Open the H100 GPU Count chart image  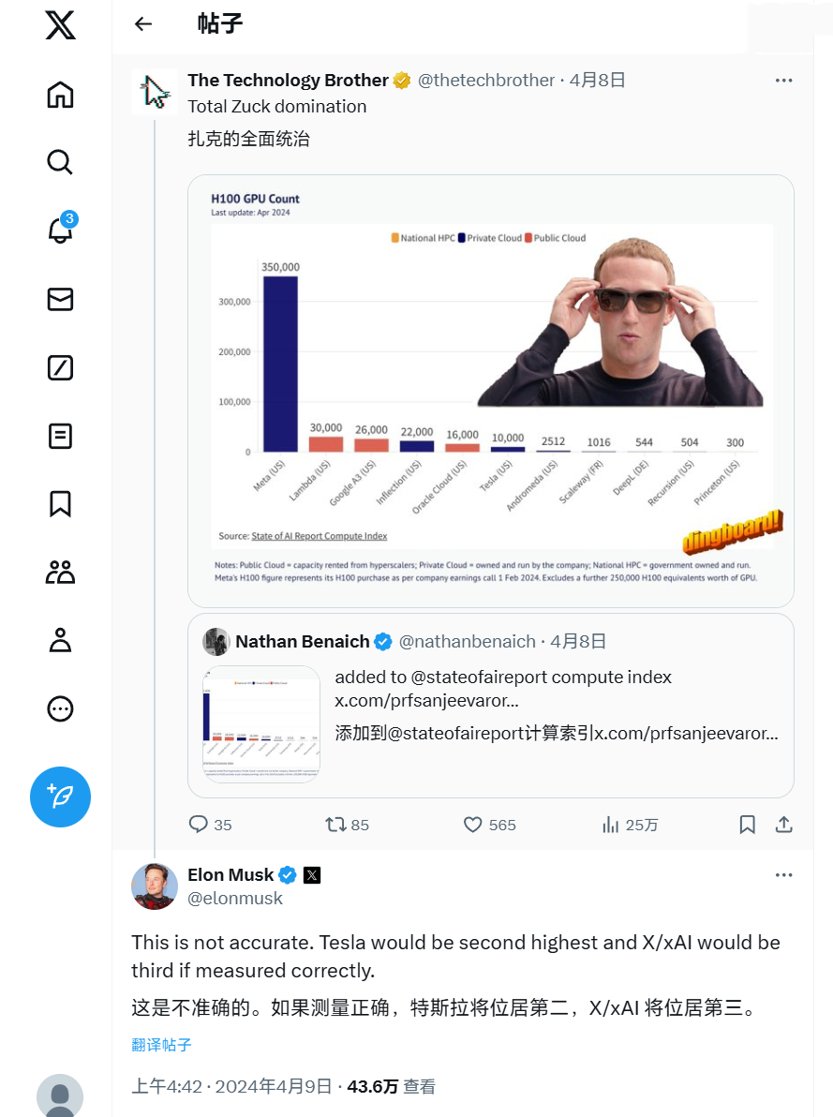point(491,391)
